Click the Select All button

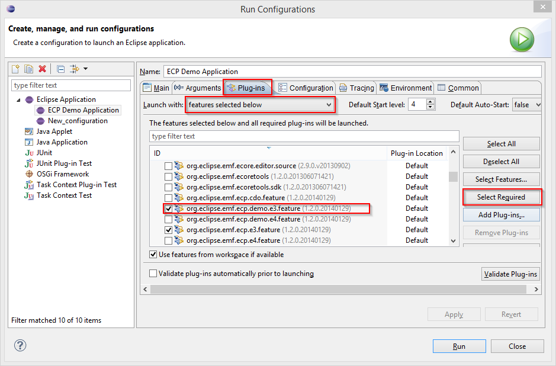[x=502, y=144]
